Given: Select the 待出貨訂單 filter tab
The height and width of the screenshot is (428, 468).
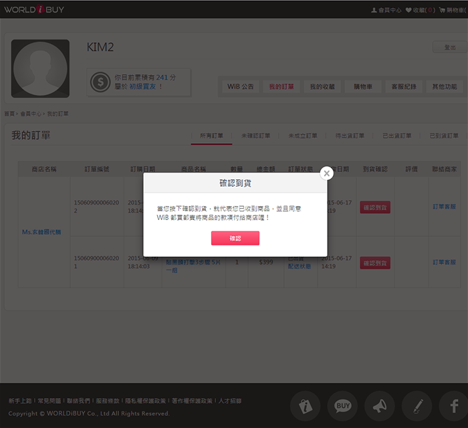Looking at the screenshot, I should tap(350, 136).
